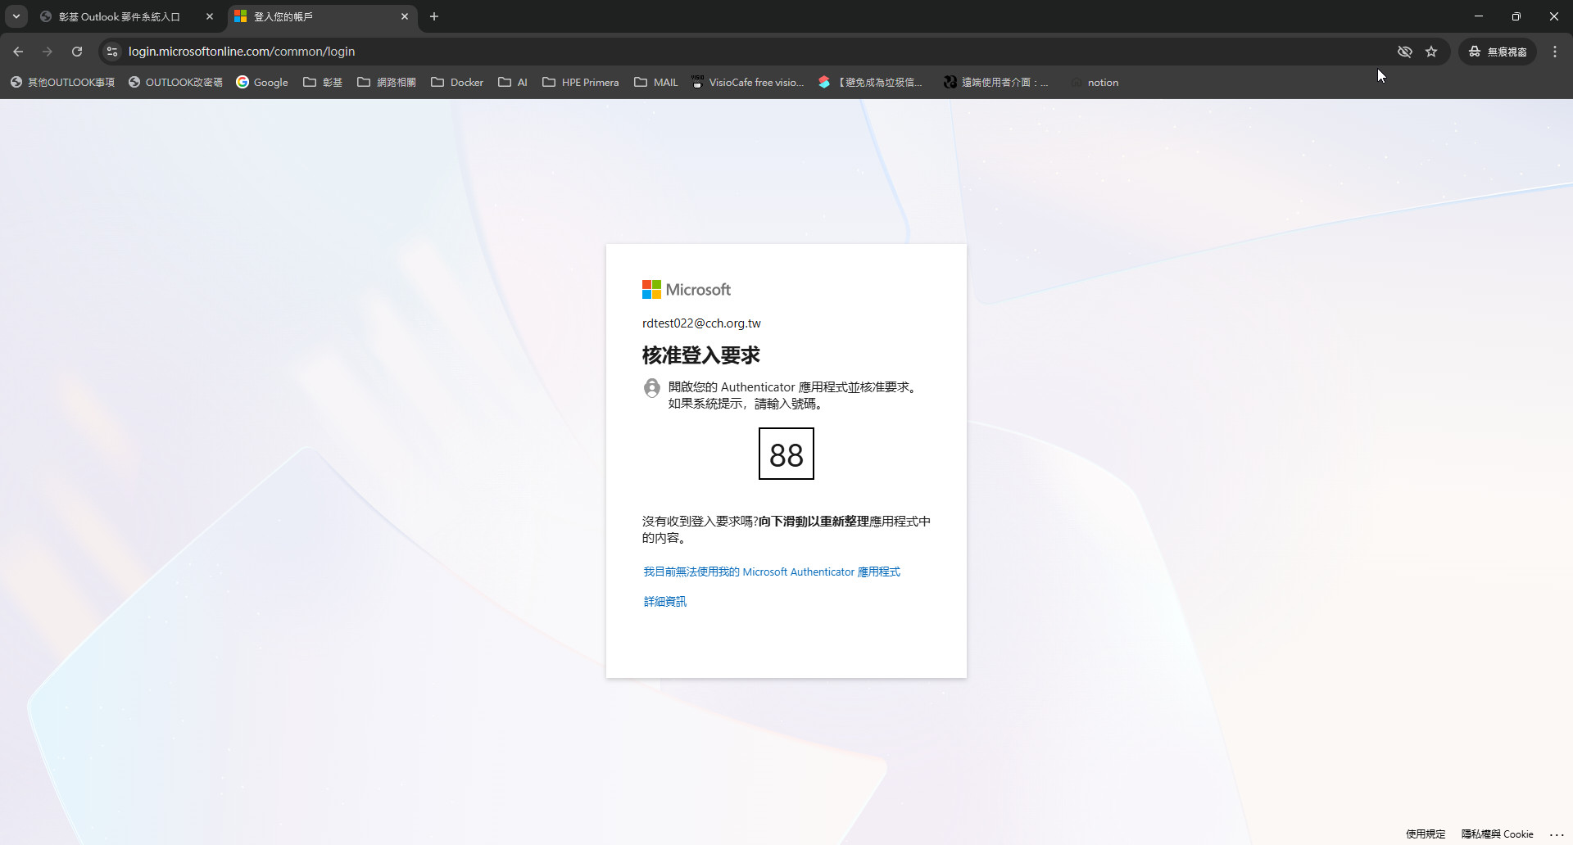Image resolution: width=1573 pixels, height=845 pixels.
Task: Open the Chrome three-dot menu
Action: pyautogui.click(x=1555, y=52)
